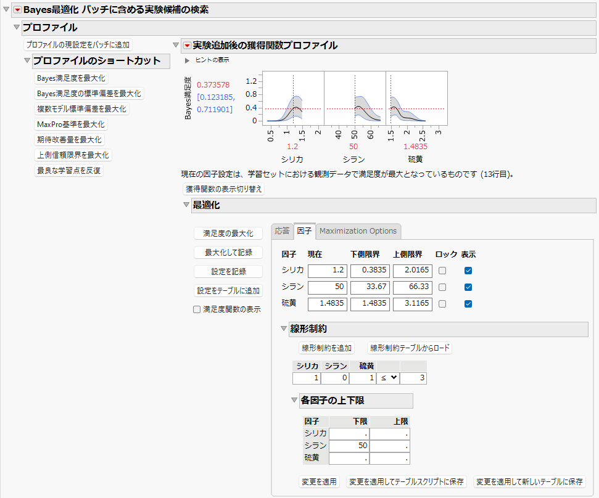Click red シリカ value 1.2 under plot

[x=292, y=147]
